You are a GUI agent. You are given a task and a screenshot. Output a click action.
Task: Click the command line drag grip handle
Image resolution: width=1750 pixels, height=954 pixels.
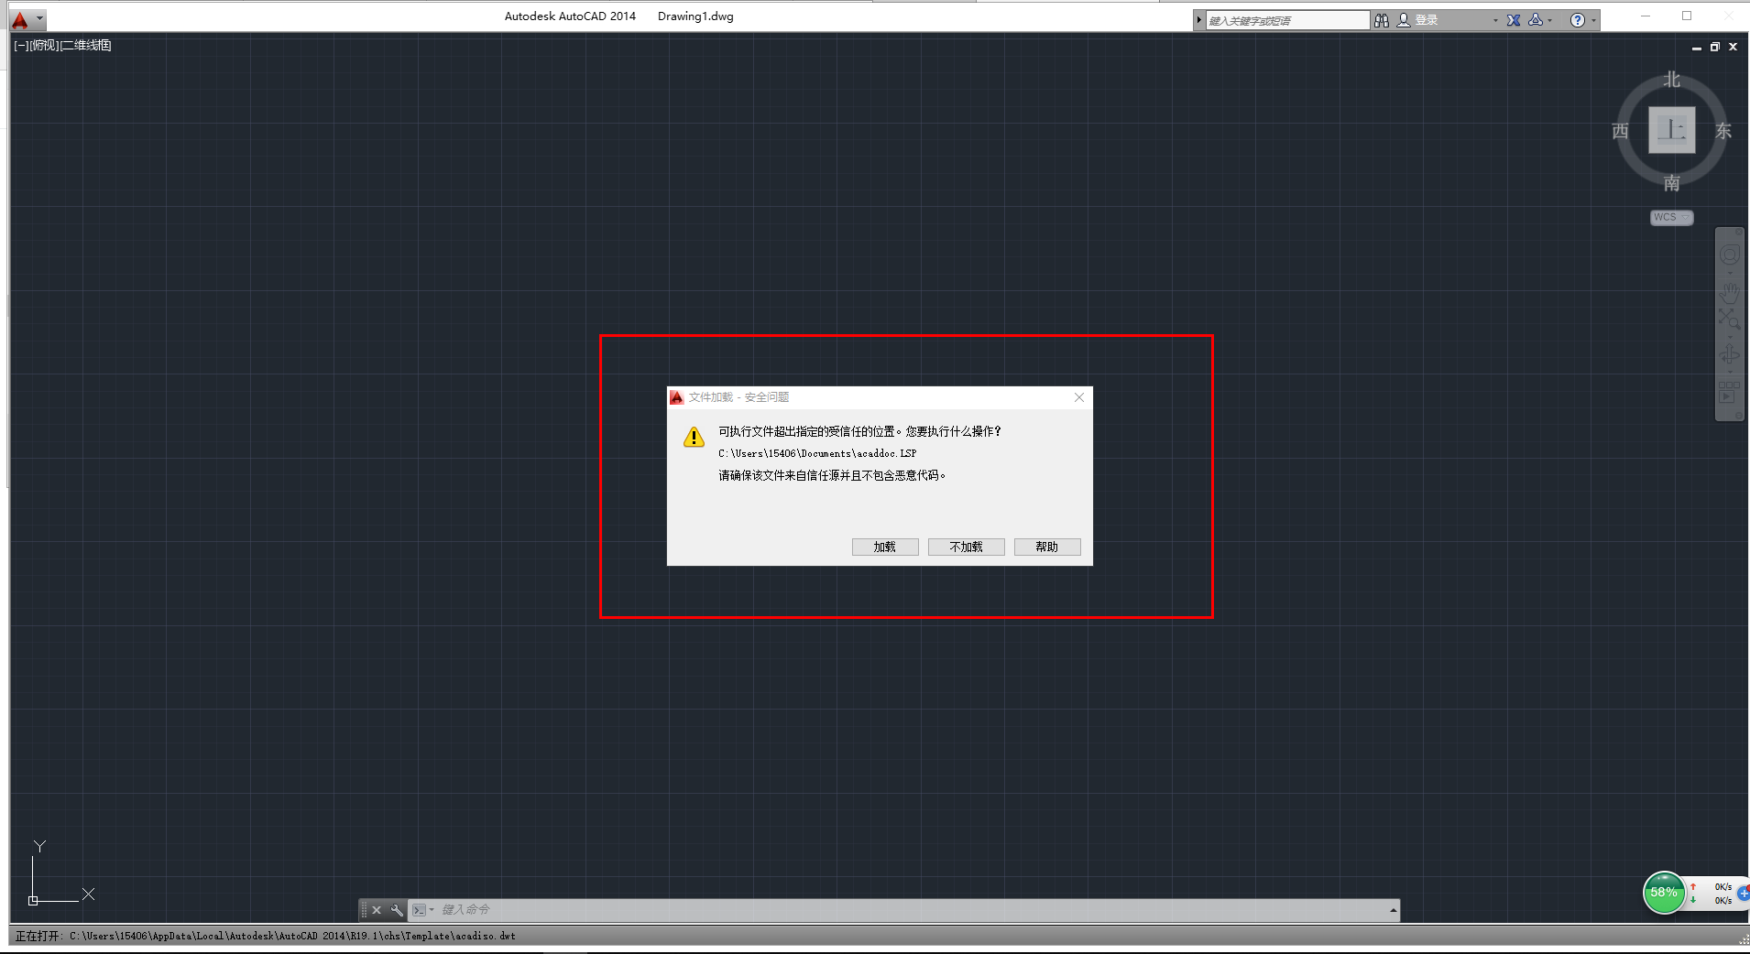[364, 910]
